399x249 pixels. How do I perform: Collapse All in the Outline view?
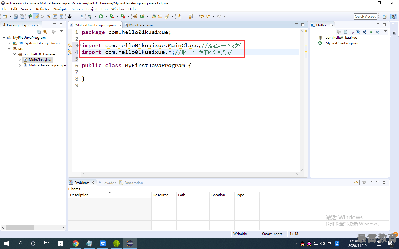pos(345,32)
